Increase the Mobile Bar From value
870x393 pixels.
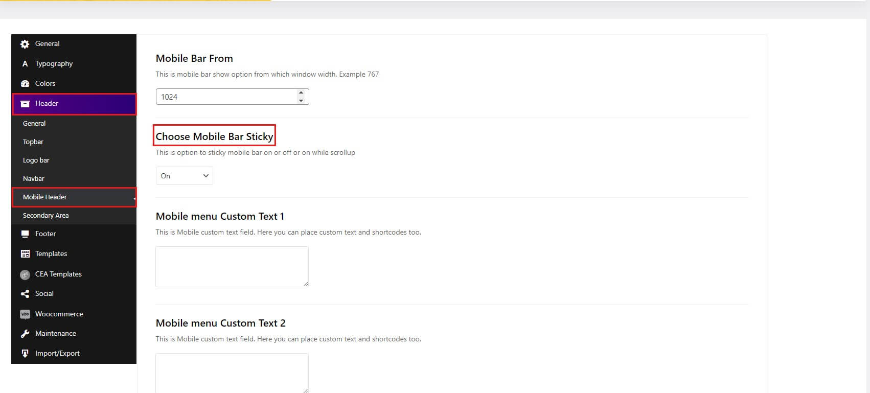[301, 93]
